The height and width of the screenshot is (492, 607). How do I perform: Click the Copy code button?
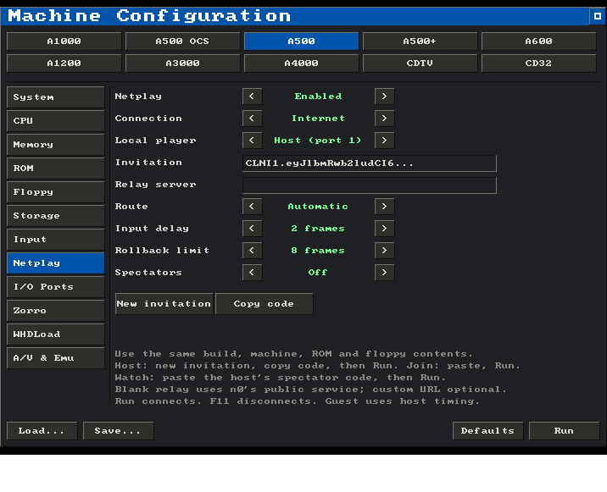pos(264,304)
